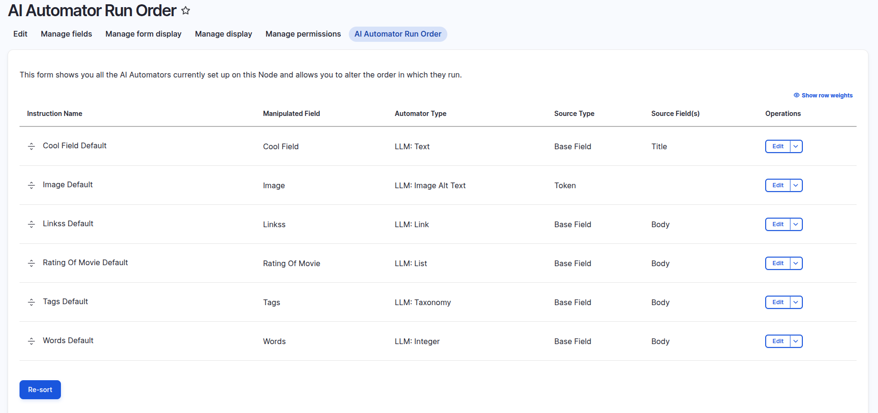Click the Cool Field manipulated field cell
The image size is (878, 413).
tap(281, 146)
